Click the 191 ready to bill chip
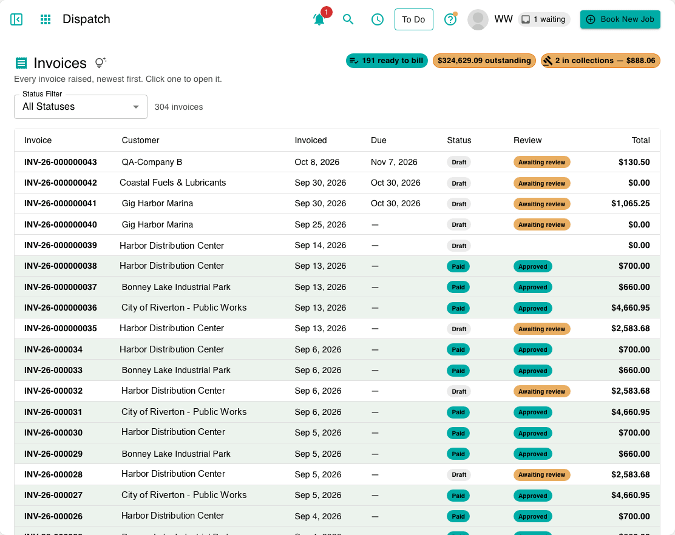 (387, 61)
